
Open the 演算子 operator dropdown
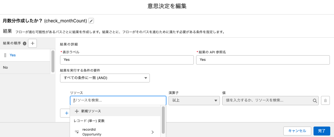point(194,100)
